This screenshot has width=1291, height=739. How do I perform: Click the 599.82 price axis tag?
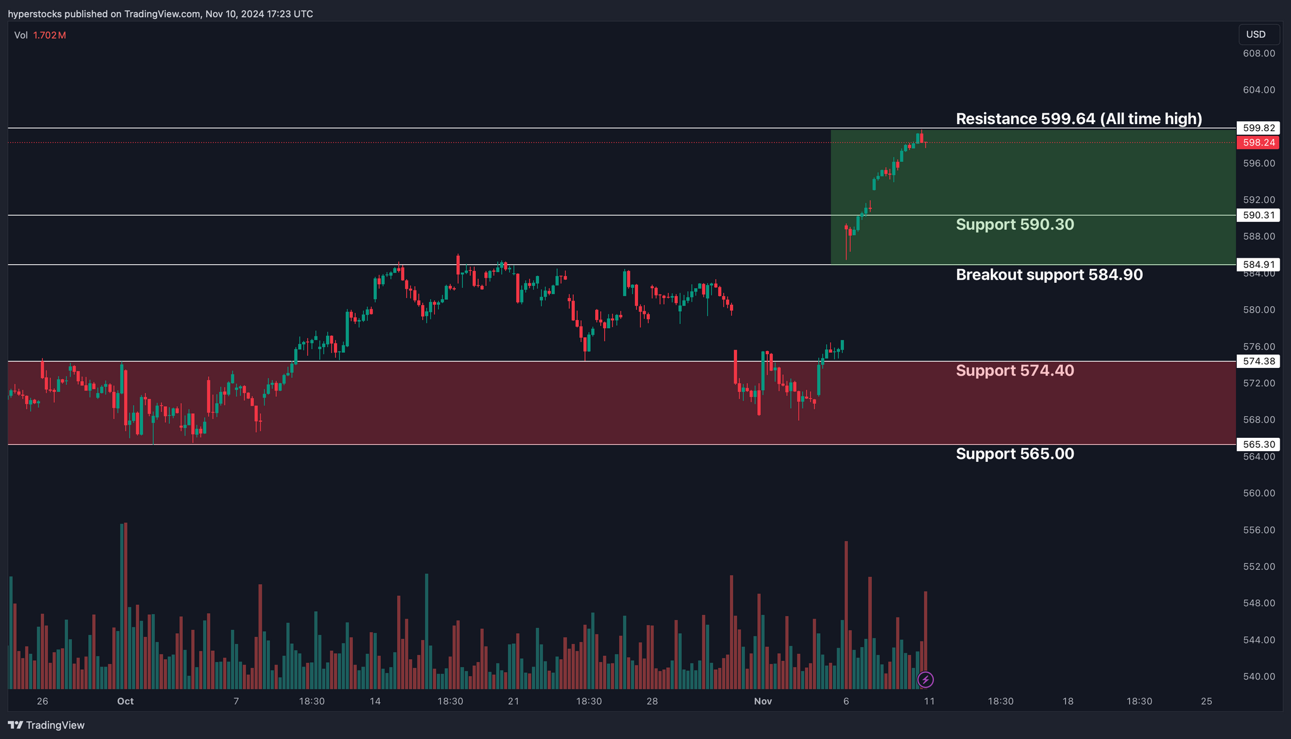coord(1258,128)
